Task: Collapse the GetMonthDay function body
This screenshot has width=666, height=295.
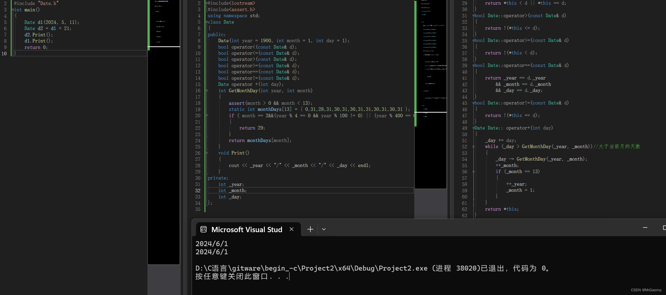Action: [x=207, y=91]
